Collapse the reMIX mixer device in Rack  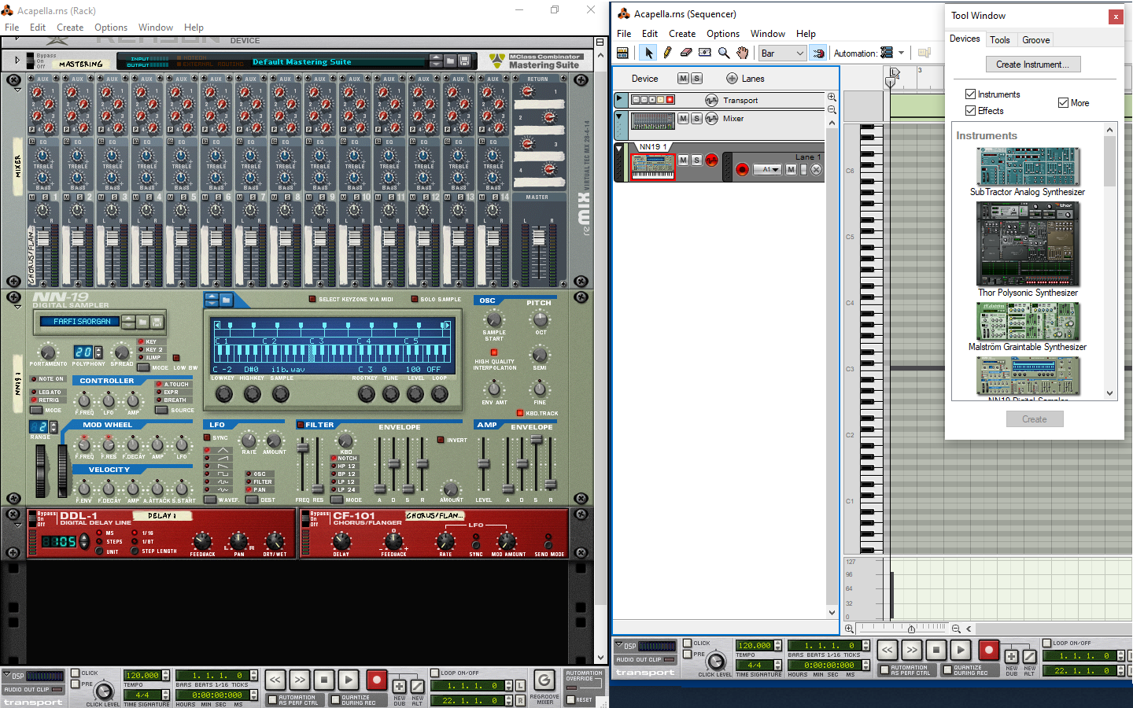17,90
